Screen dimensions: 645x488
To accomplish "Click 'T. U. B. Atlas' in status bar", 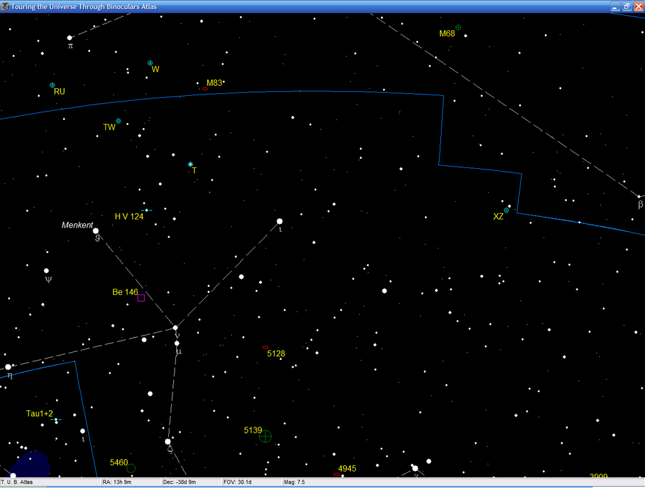I will [x=17, y=482].
